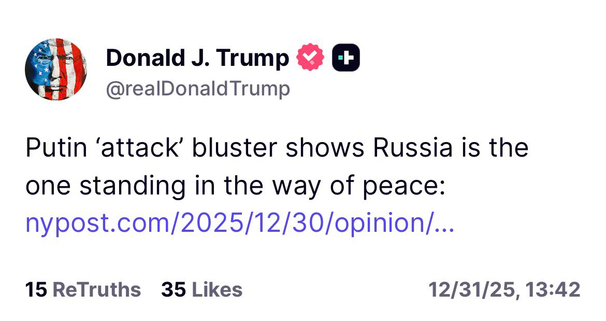
Task: Click the flag-painted profile avatar
Action: (x=55, y=69)
